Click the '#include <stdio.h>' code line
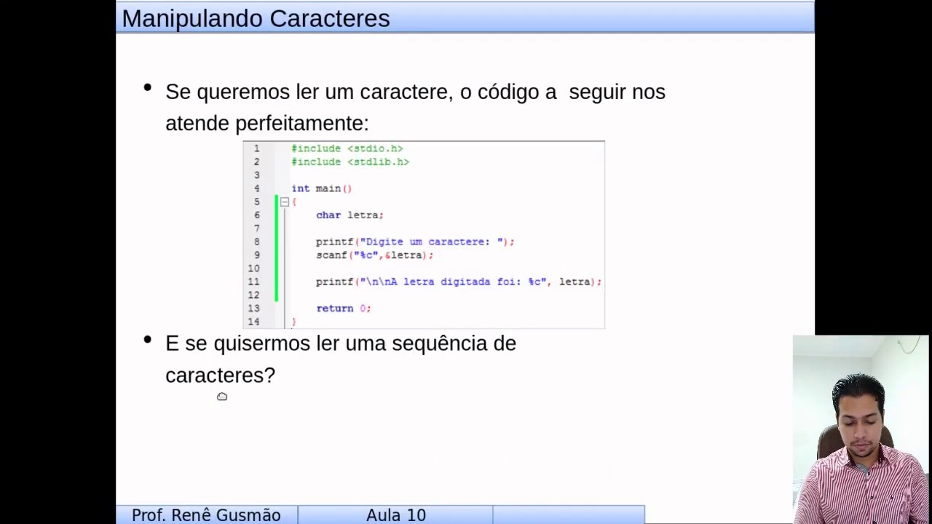This screenshot has height=524, width=932. pos(347,148)
